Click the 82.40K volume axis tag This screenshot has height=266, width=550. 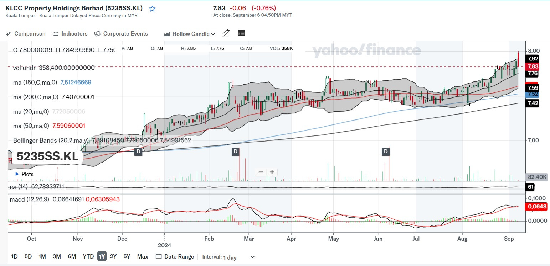click(x=536, y=177)
